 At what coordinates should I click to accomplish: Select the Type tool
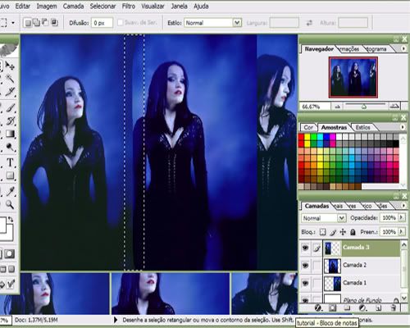[x=10, y=162]
